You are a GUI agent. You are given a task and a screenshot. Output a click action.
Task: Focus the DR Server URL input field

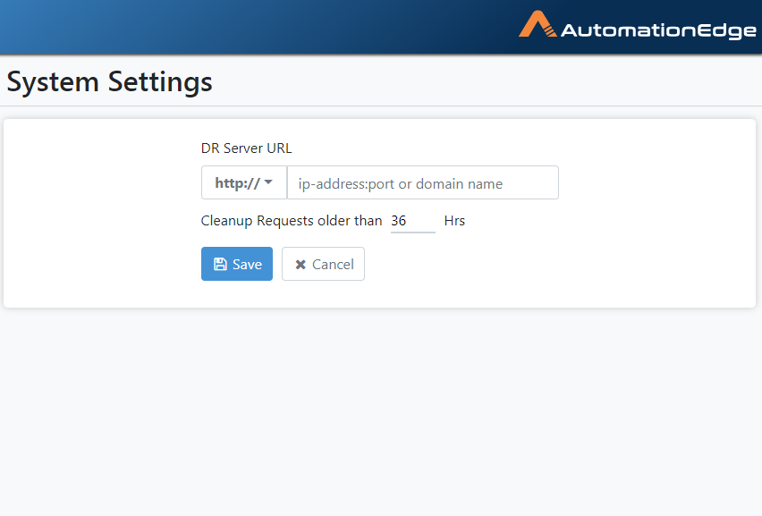pyautogui.click(x=423, y=182)
